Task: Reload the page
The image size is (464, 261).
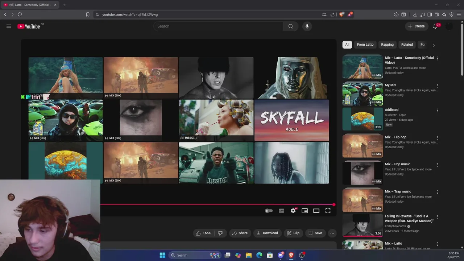Action: point(20,14)
